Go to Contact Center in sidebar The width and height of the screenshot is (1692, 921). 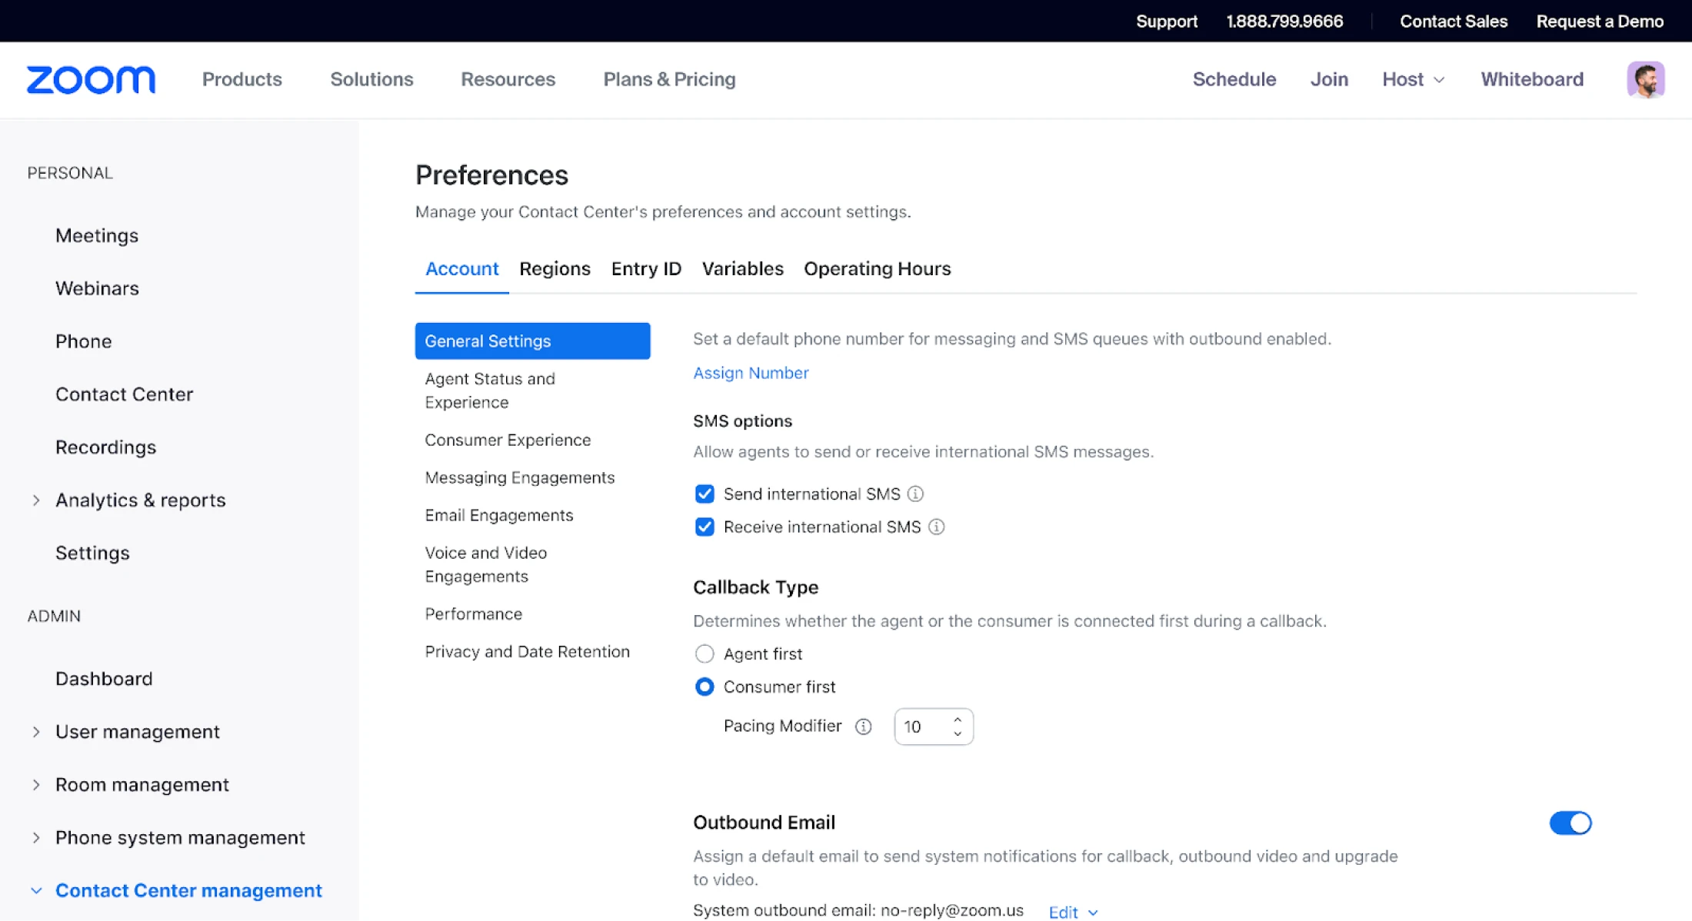point(124,394)
